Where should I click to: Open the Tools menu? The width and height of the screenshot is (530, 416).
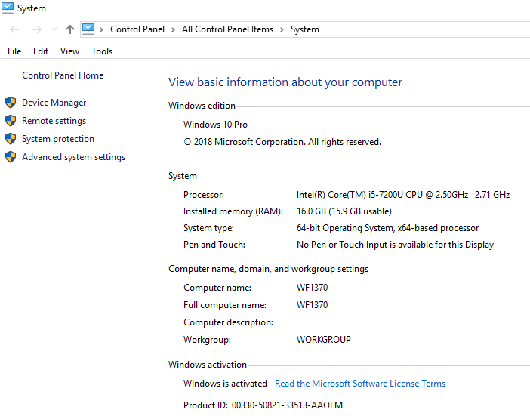(x=102, y=51)
